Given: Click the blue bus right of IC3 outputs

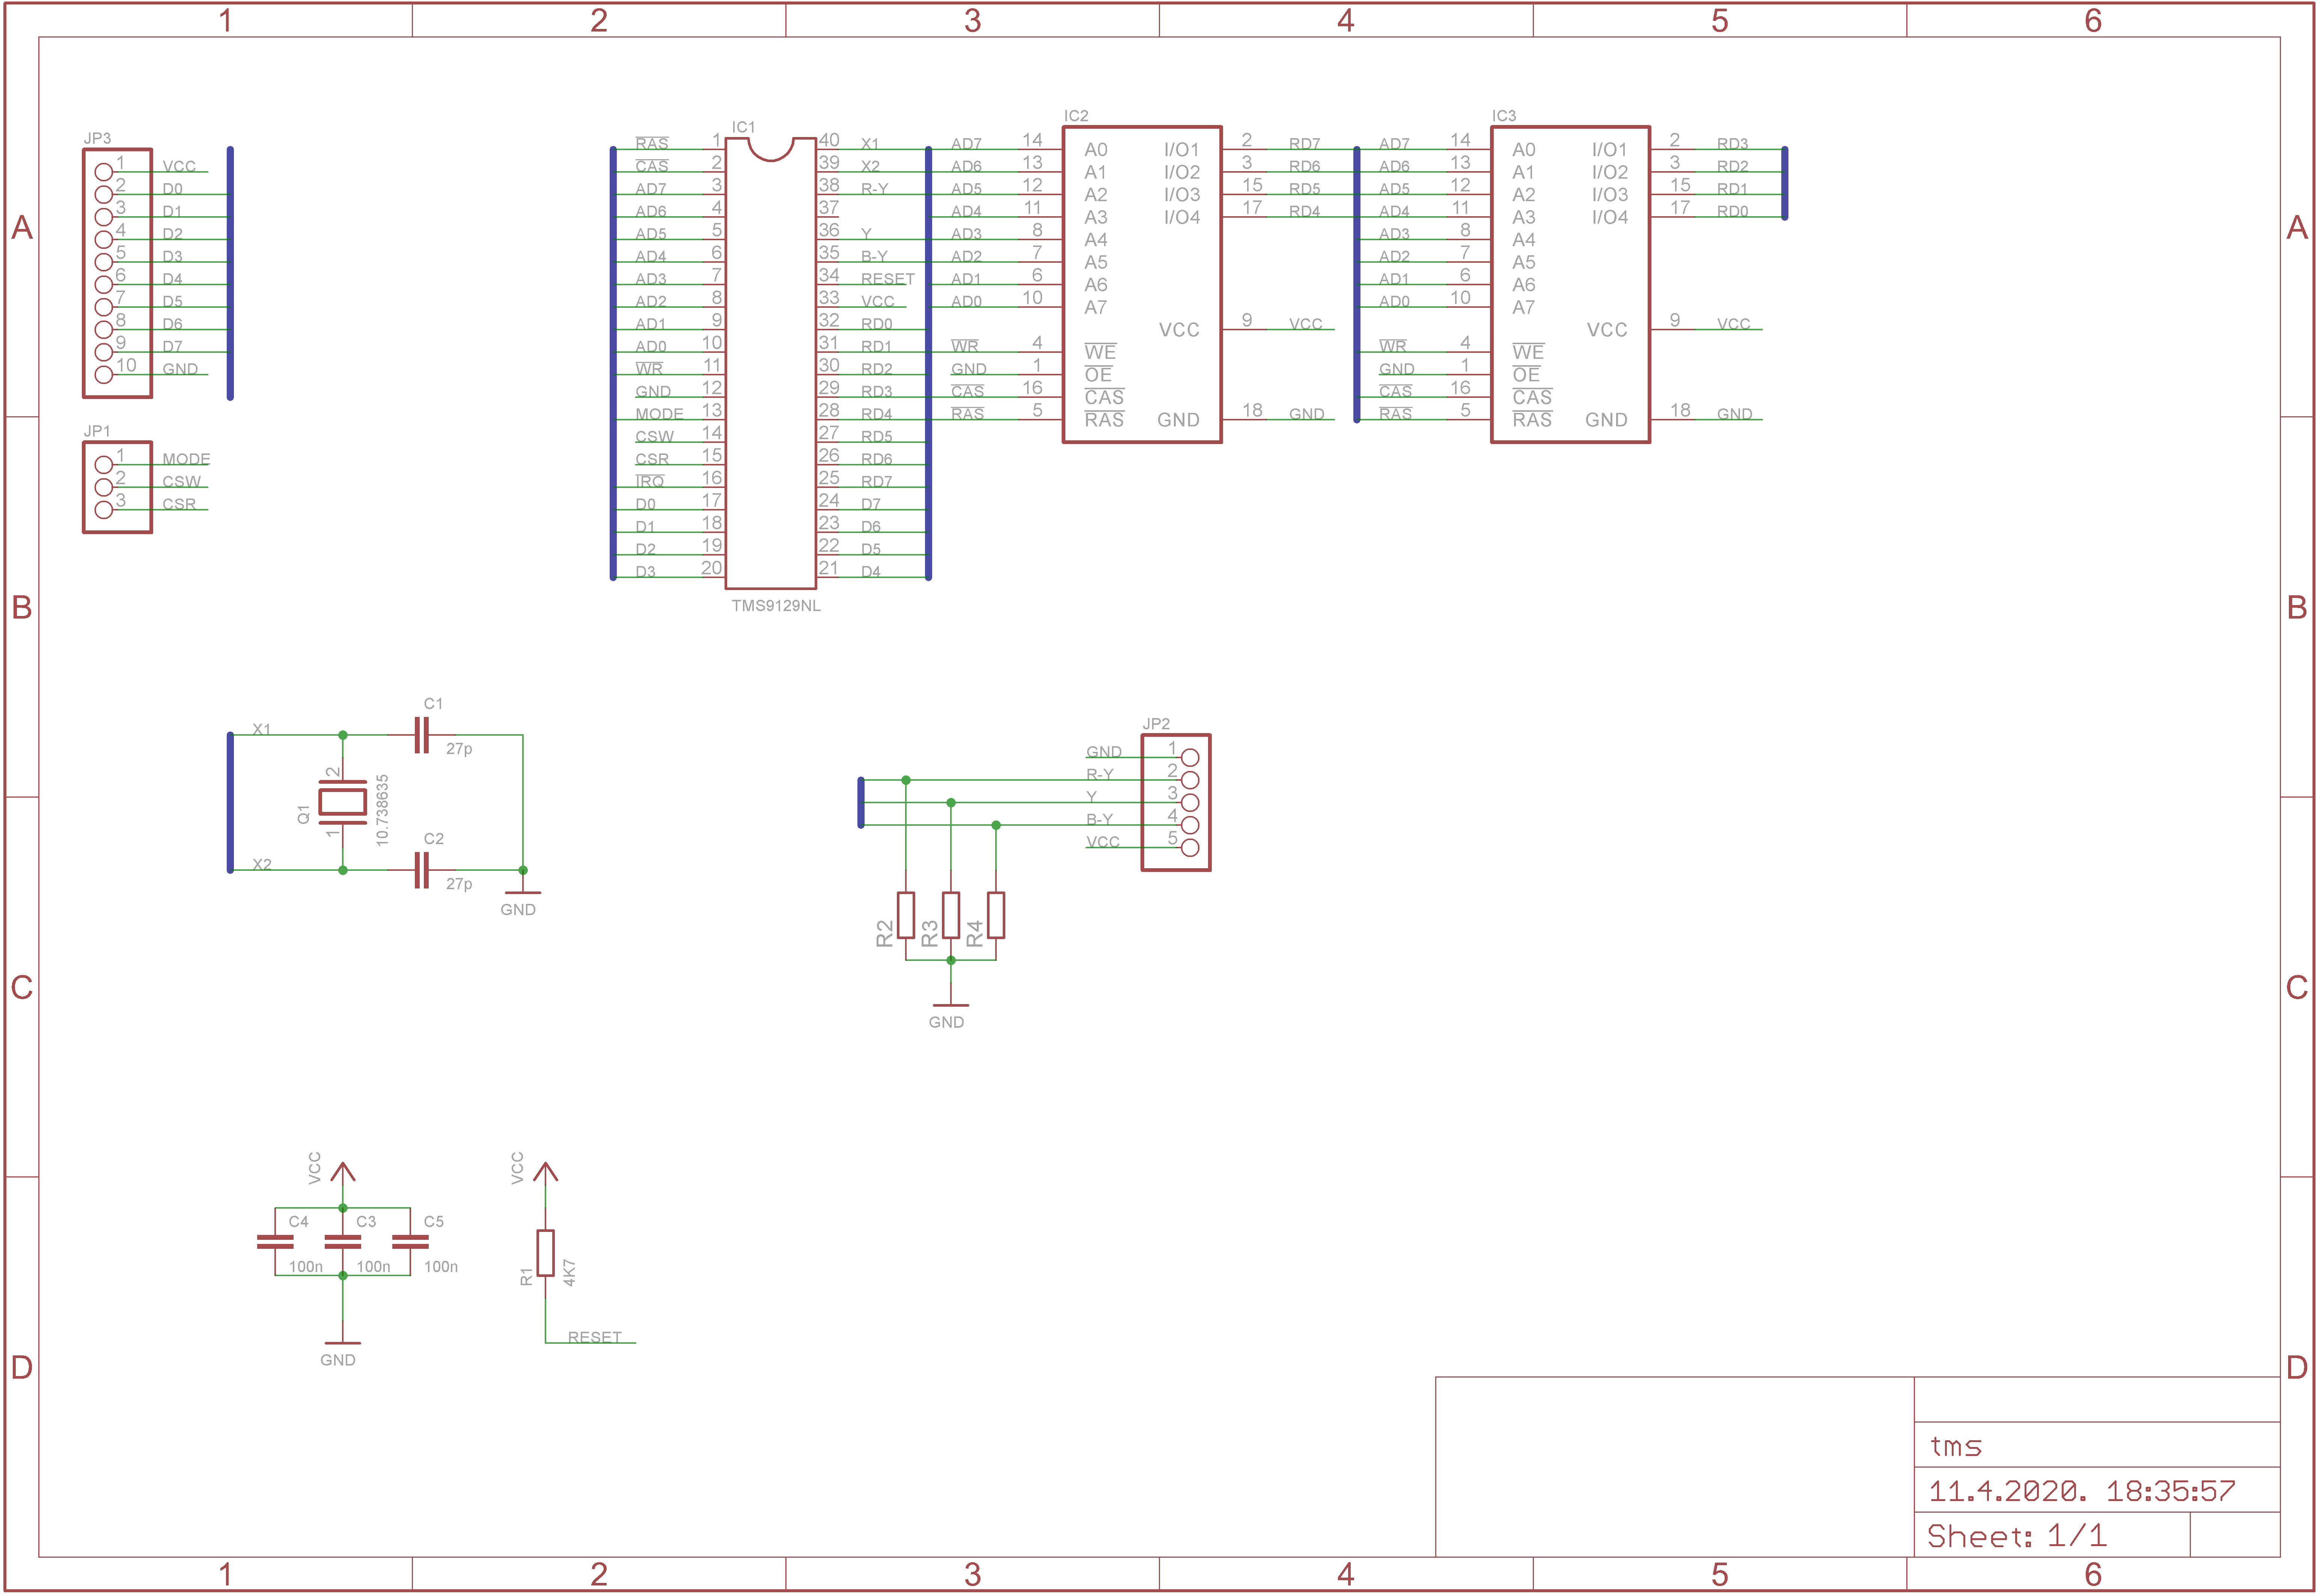Looking at the screenshot, I should [1785, 183].
